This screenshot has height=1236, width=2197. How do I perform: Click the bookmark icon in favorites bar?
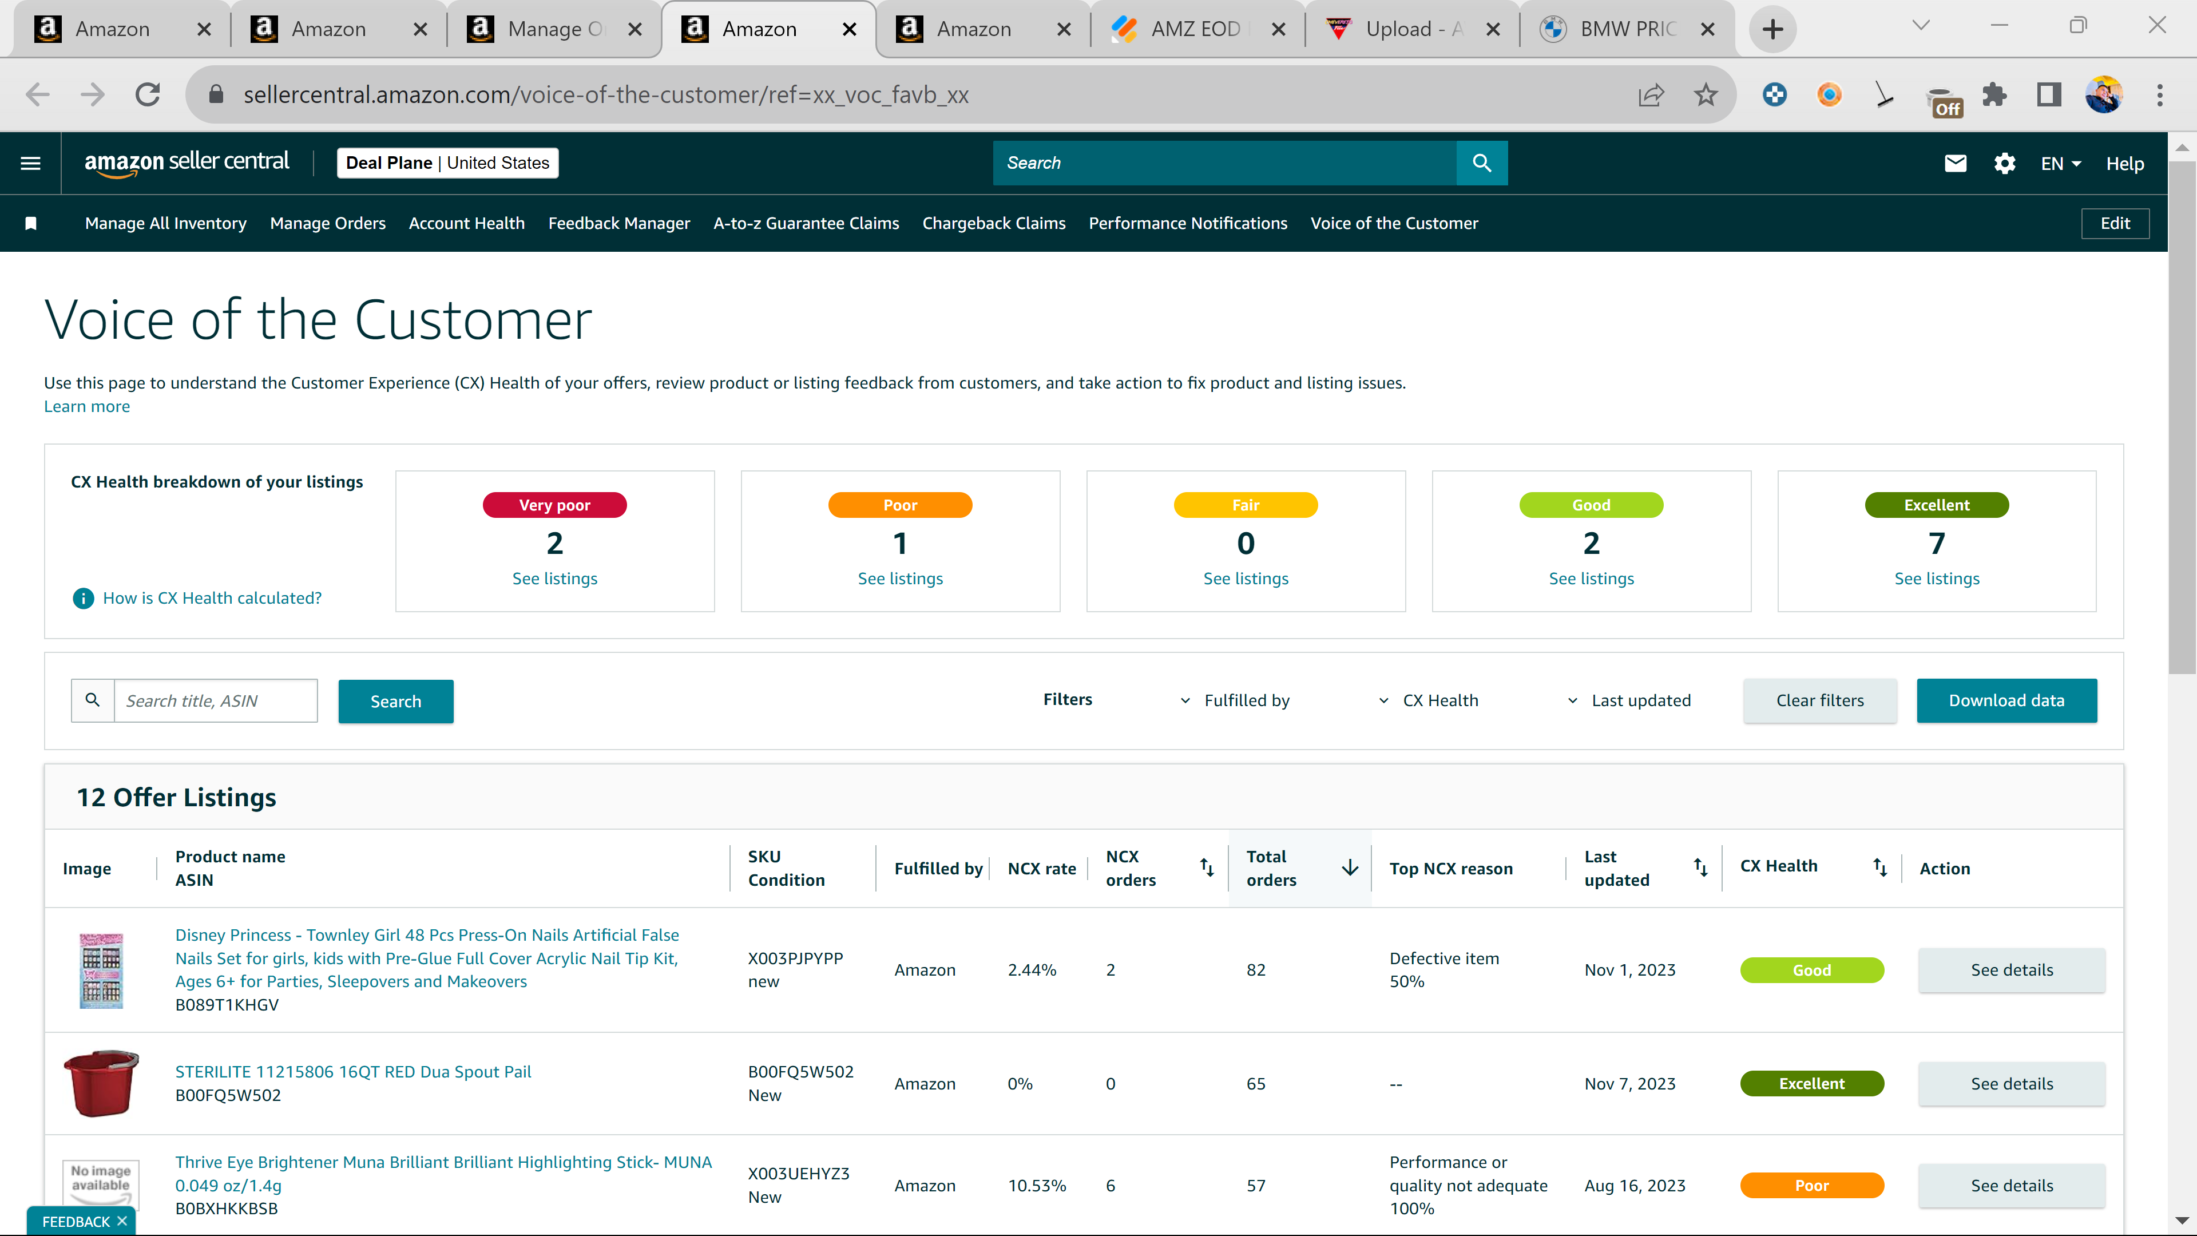click(x=31, y=224)
